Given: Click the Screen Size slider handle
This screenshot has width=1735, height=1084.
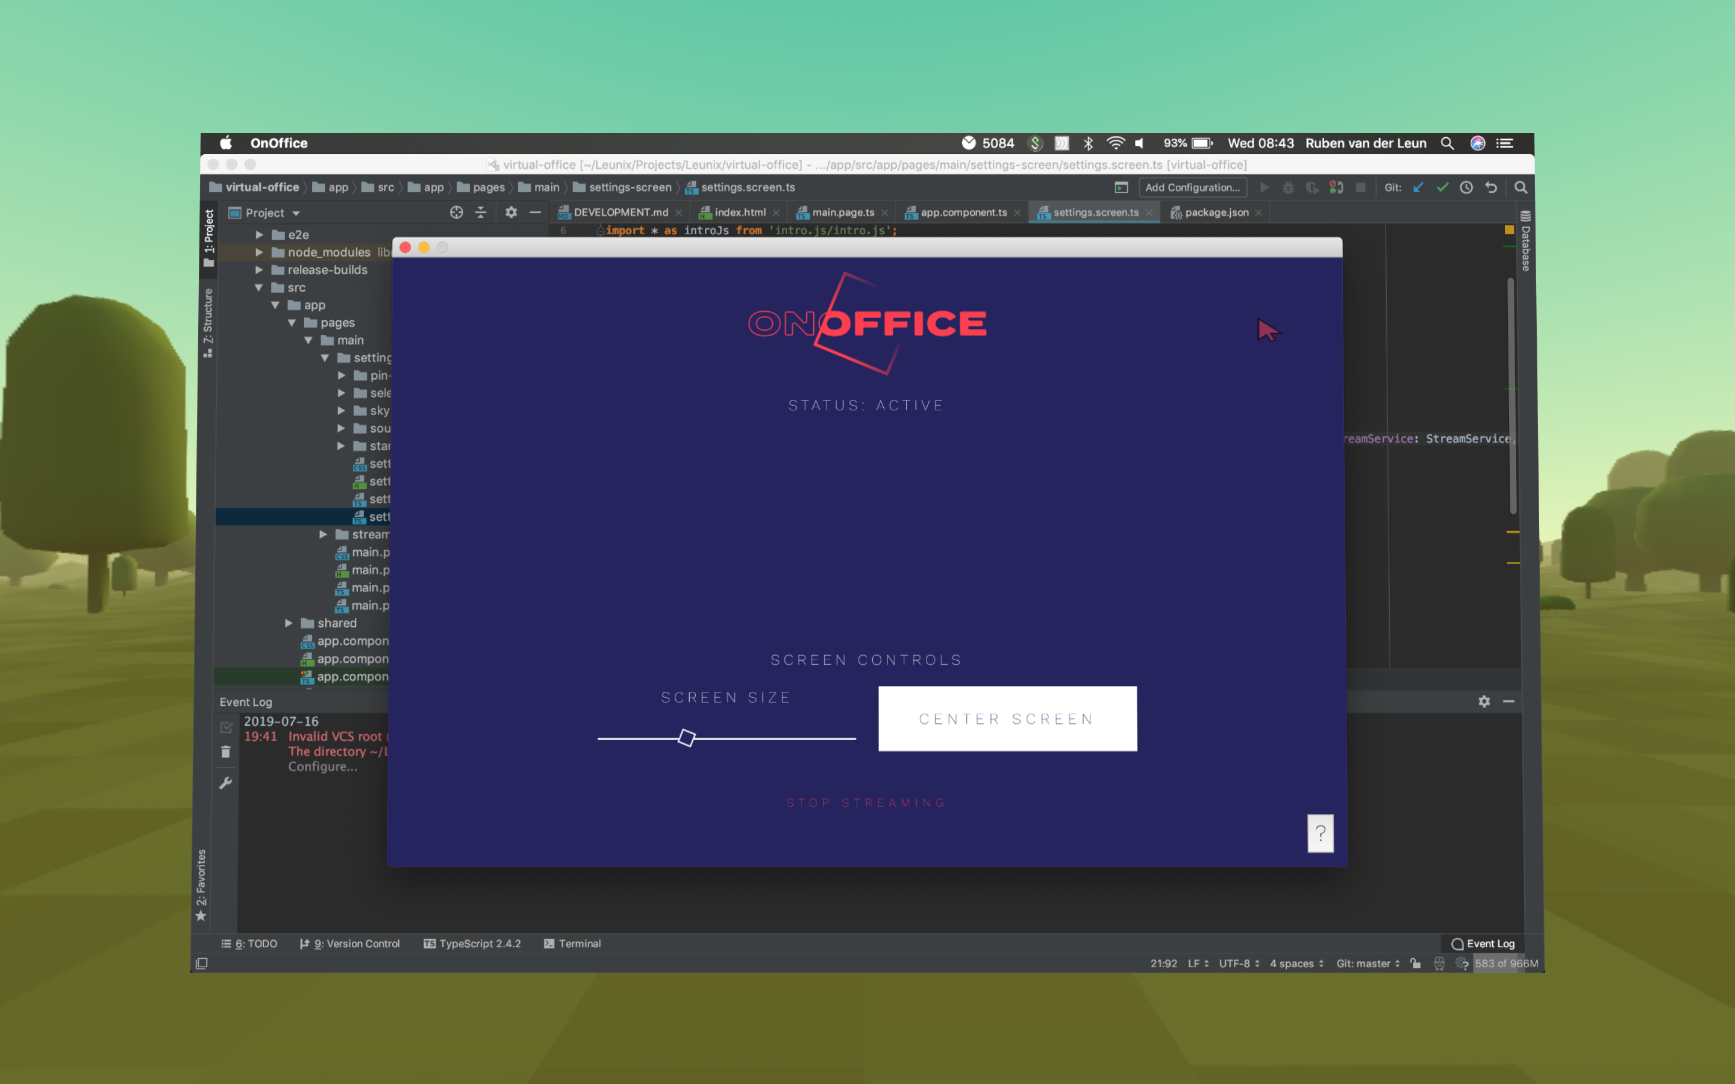Looking at the screenshot, I should coord(686,738).
